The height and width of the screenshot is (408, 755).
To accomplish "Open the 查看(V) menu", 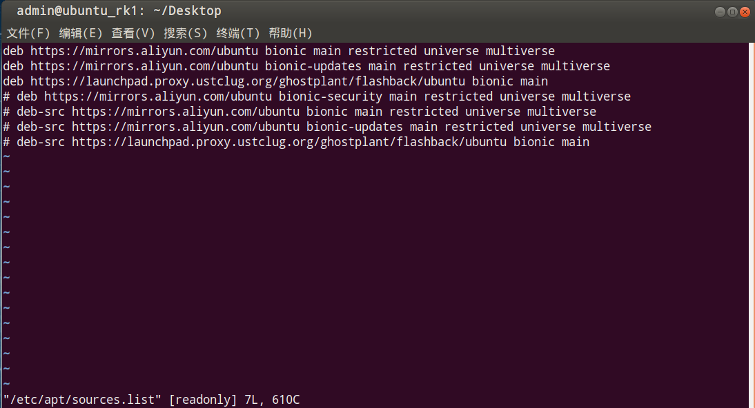I will 133,33.
